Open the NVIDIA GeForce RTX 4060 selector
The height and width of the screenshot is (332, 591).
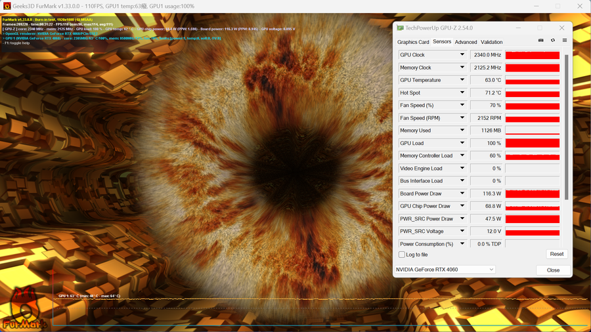(445, 270)
